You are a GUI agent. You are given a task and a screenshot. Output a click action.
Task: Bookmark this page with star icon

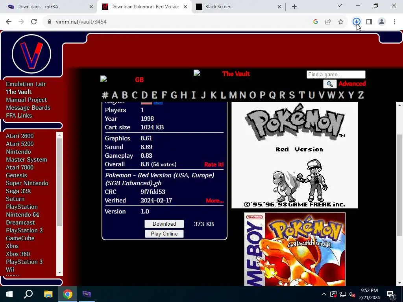pos(341,22)
